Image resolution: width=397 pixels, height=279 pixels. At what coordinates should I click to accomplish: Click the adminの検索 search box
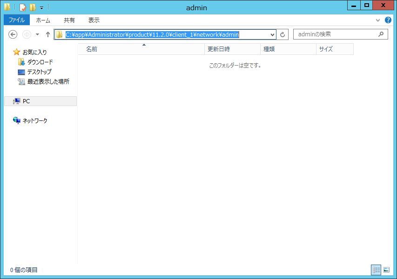coord(341,34)
